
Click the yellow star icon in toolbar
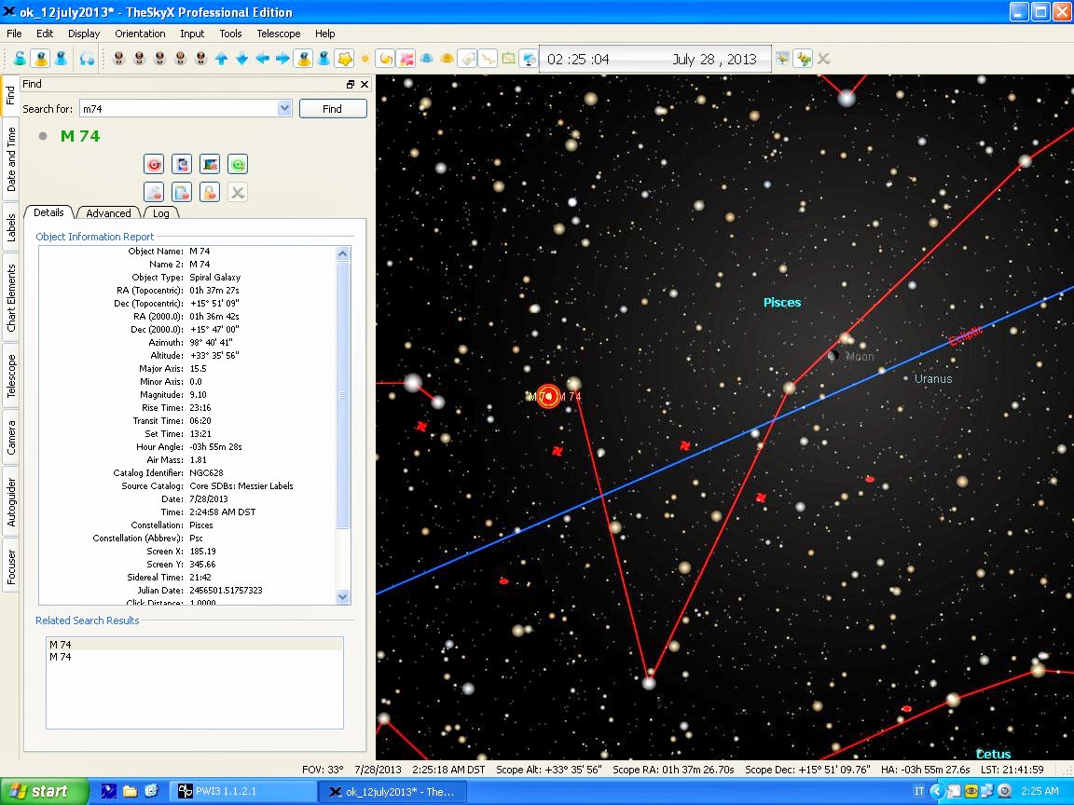coord(344,59)
